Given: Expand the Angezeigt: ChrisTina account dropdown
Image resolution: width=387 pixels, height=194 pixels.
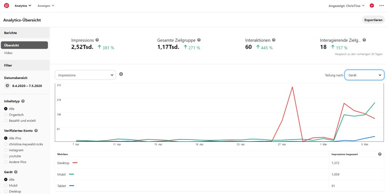Looking at the screenshot, I should click(x=347, y=6).
